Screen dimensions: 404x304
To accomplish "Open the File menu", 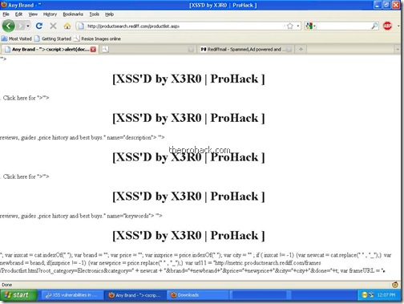I will 6,14.
